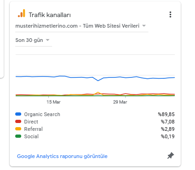195x170 pixels.
Task: Pin the Trafik kanalları card
Action: (171, 156)
